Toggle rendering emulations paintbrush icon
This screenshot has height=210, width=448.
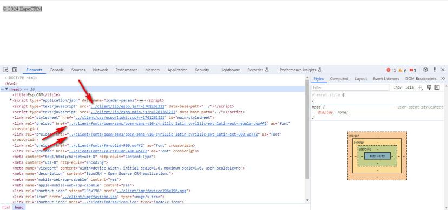429,87
